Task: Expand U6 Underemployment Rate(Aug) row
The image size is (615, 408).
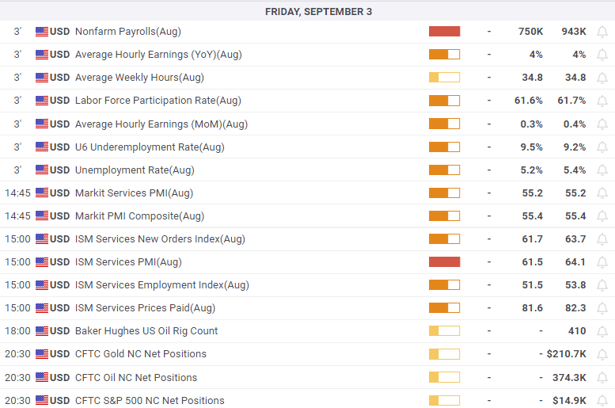Action: coord(149,147)
